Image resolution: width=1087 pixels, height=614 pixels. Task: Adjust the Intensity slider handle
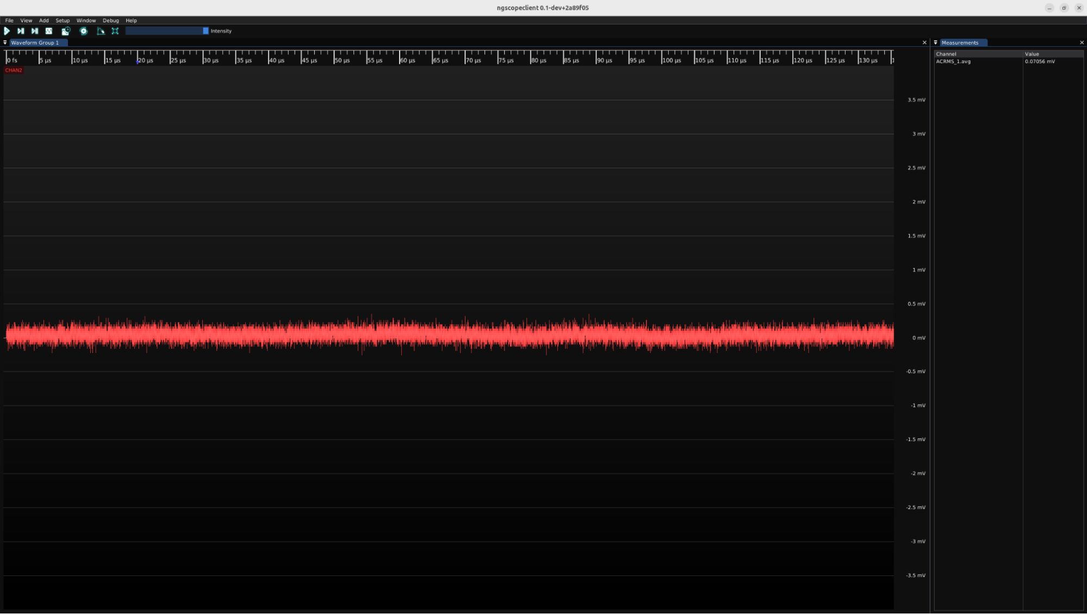point(206,31)
